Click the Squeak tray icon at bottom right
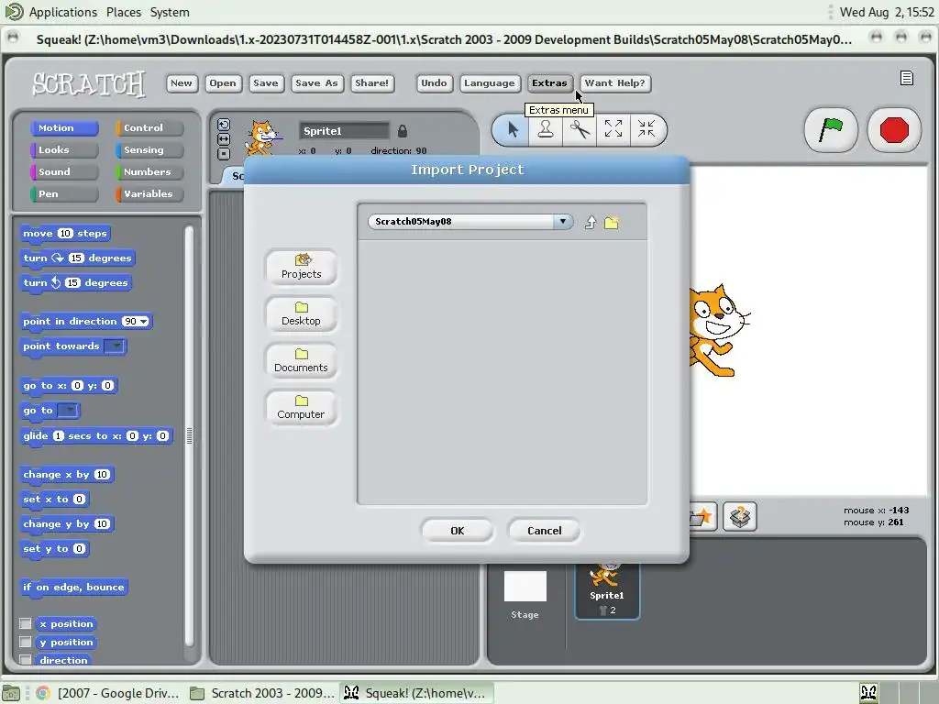This screenshot has width=939, height=704. tap(869, 693)
